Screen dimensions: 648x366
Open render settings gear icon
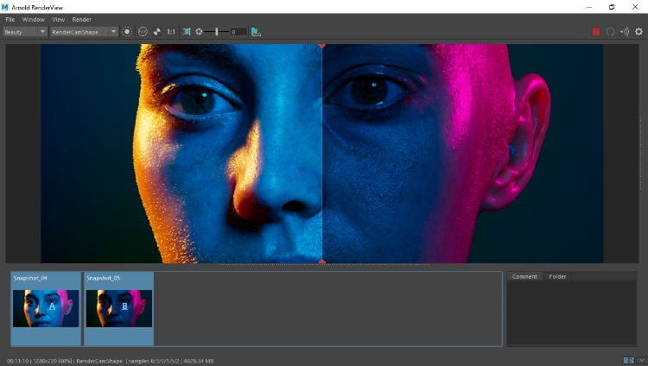pyautogui.click(x=638, y=32)
